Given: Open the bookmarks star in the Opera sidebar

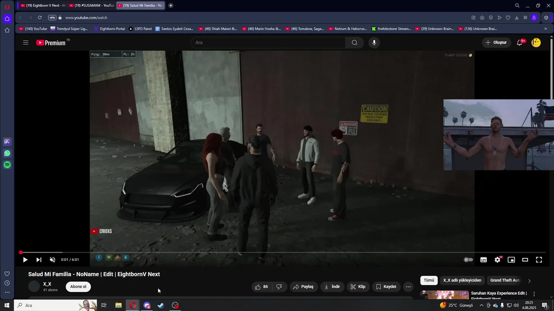Looking at the screenshot, I should (x=7, y=30).
